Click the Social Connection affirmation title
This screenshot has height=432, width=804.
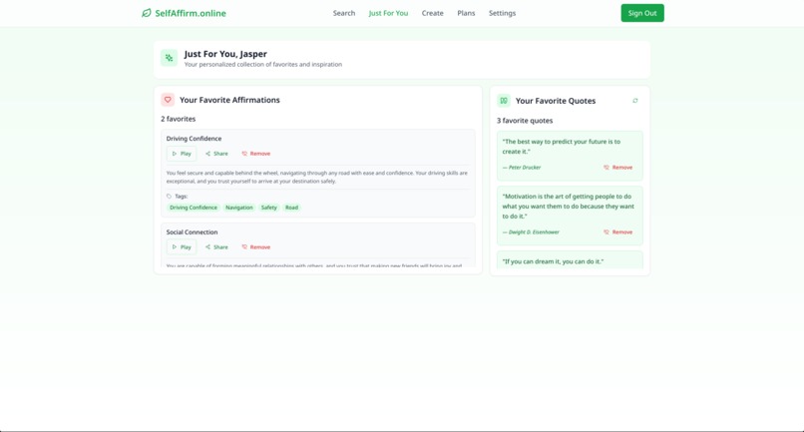click(192, 231)
